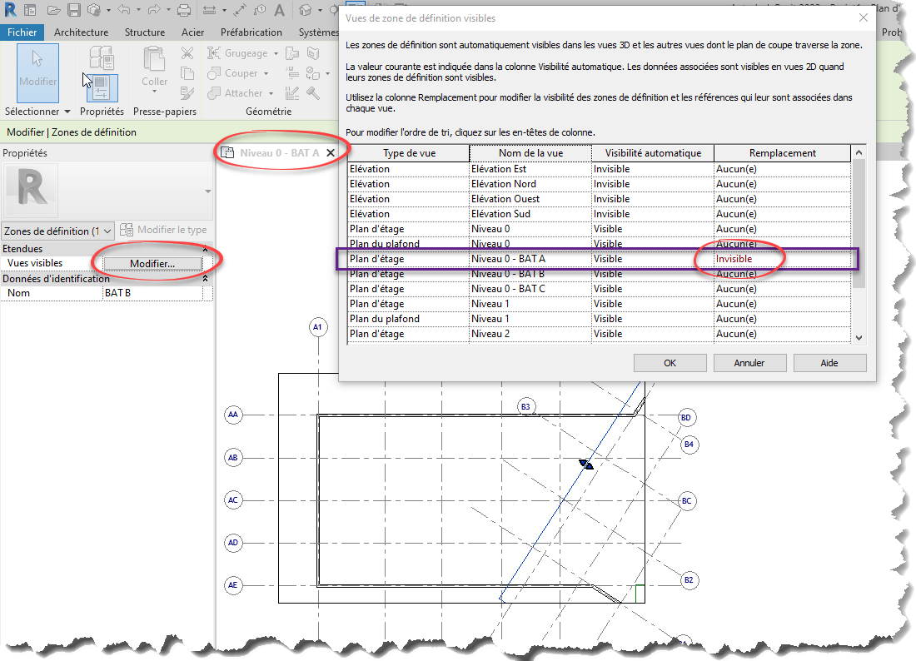Open the Fichier menu
The image size is (916, 661).
[x=22, y=32]
